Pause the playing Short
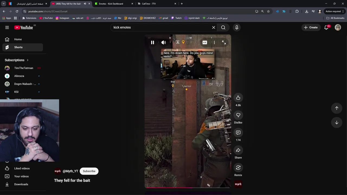Image resolution: width=347 pixels, height=195 pixels. pos(153,43)
